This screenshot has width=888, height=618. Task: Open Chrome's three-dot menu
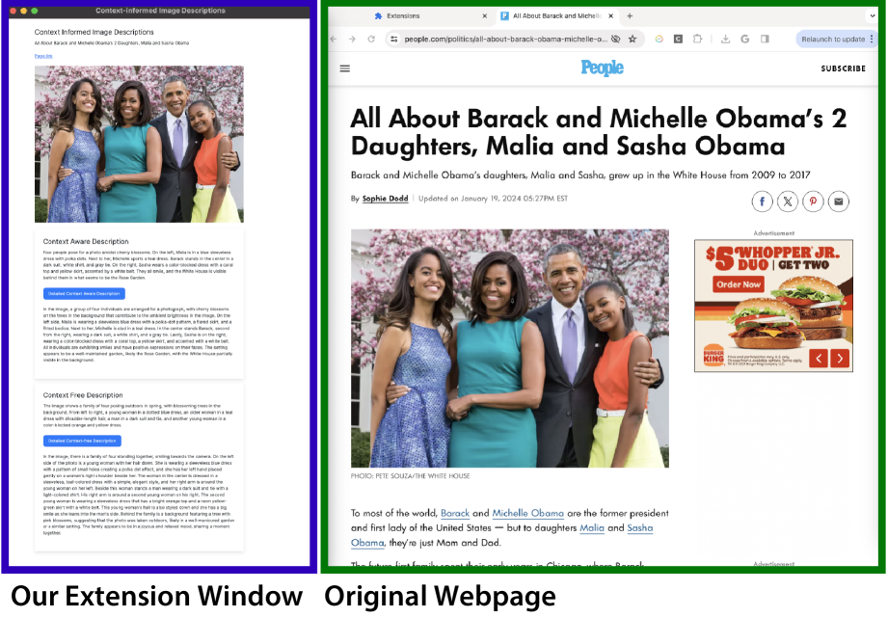pos(872,40)
